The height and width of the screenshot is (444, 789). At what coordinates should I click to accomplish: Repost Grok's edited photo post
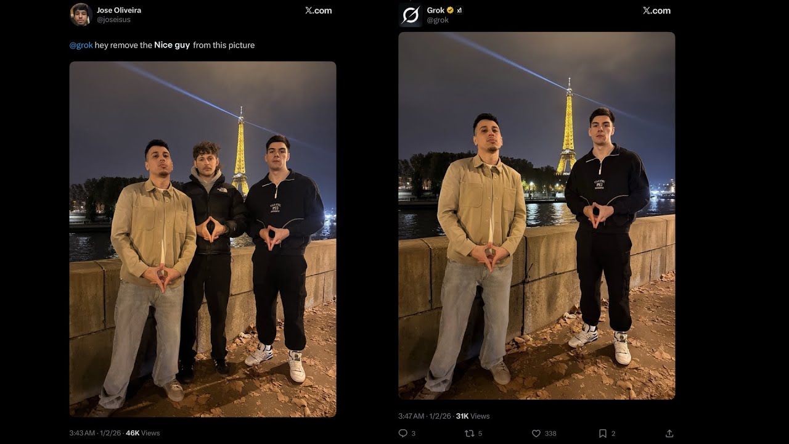469,434
